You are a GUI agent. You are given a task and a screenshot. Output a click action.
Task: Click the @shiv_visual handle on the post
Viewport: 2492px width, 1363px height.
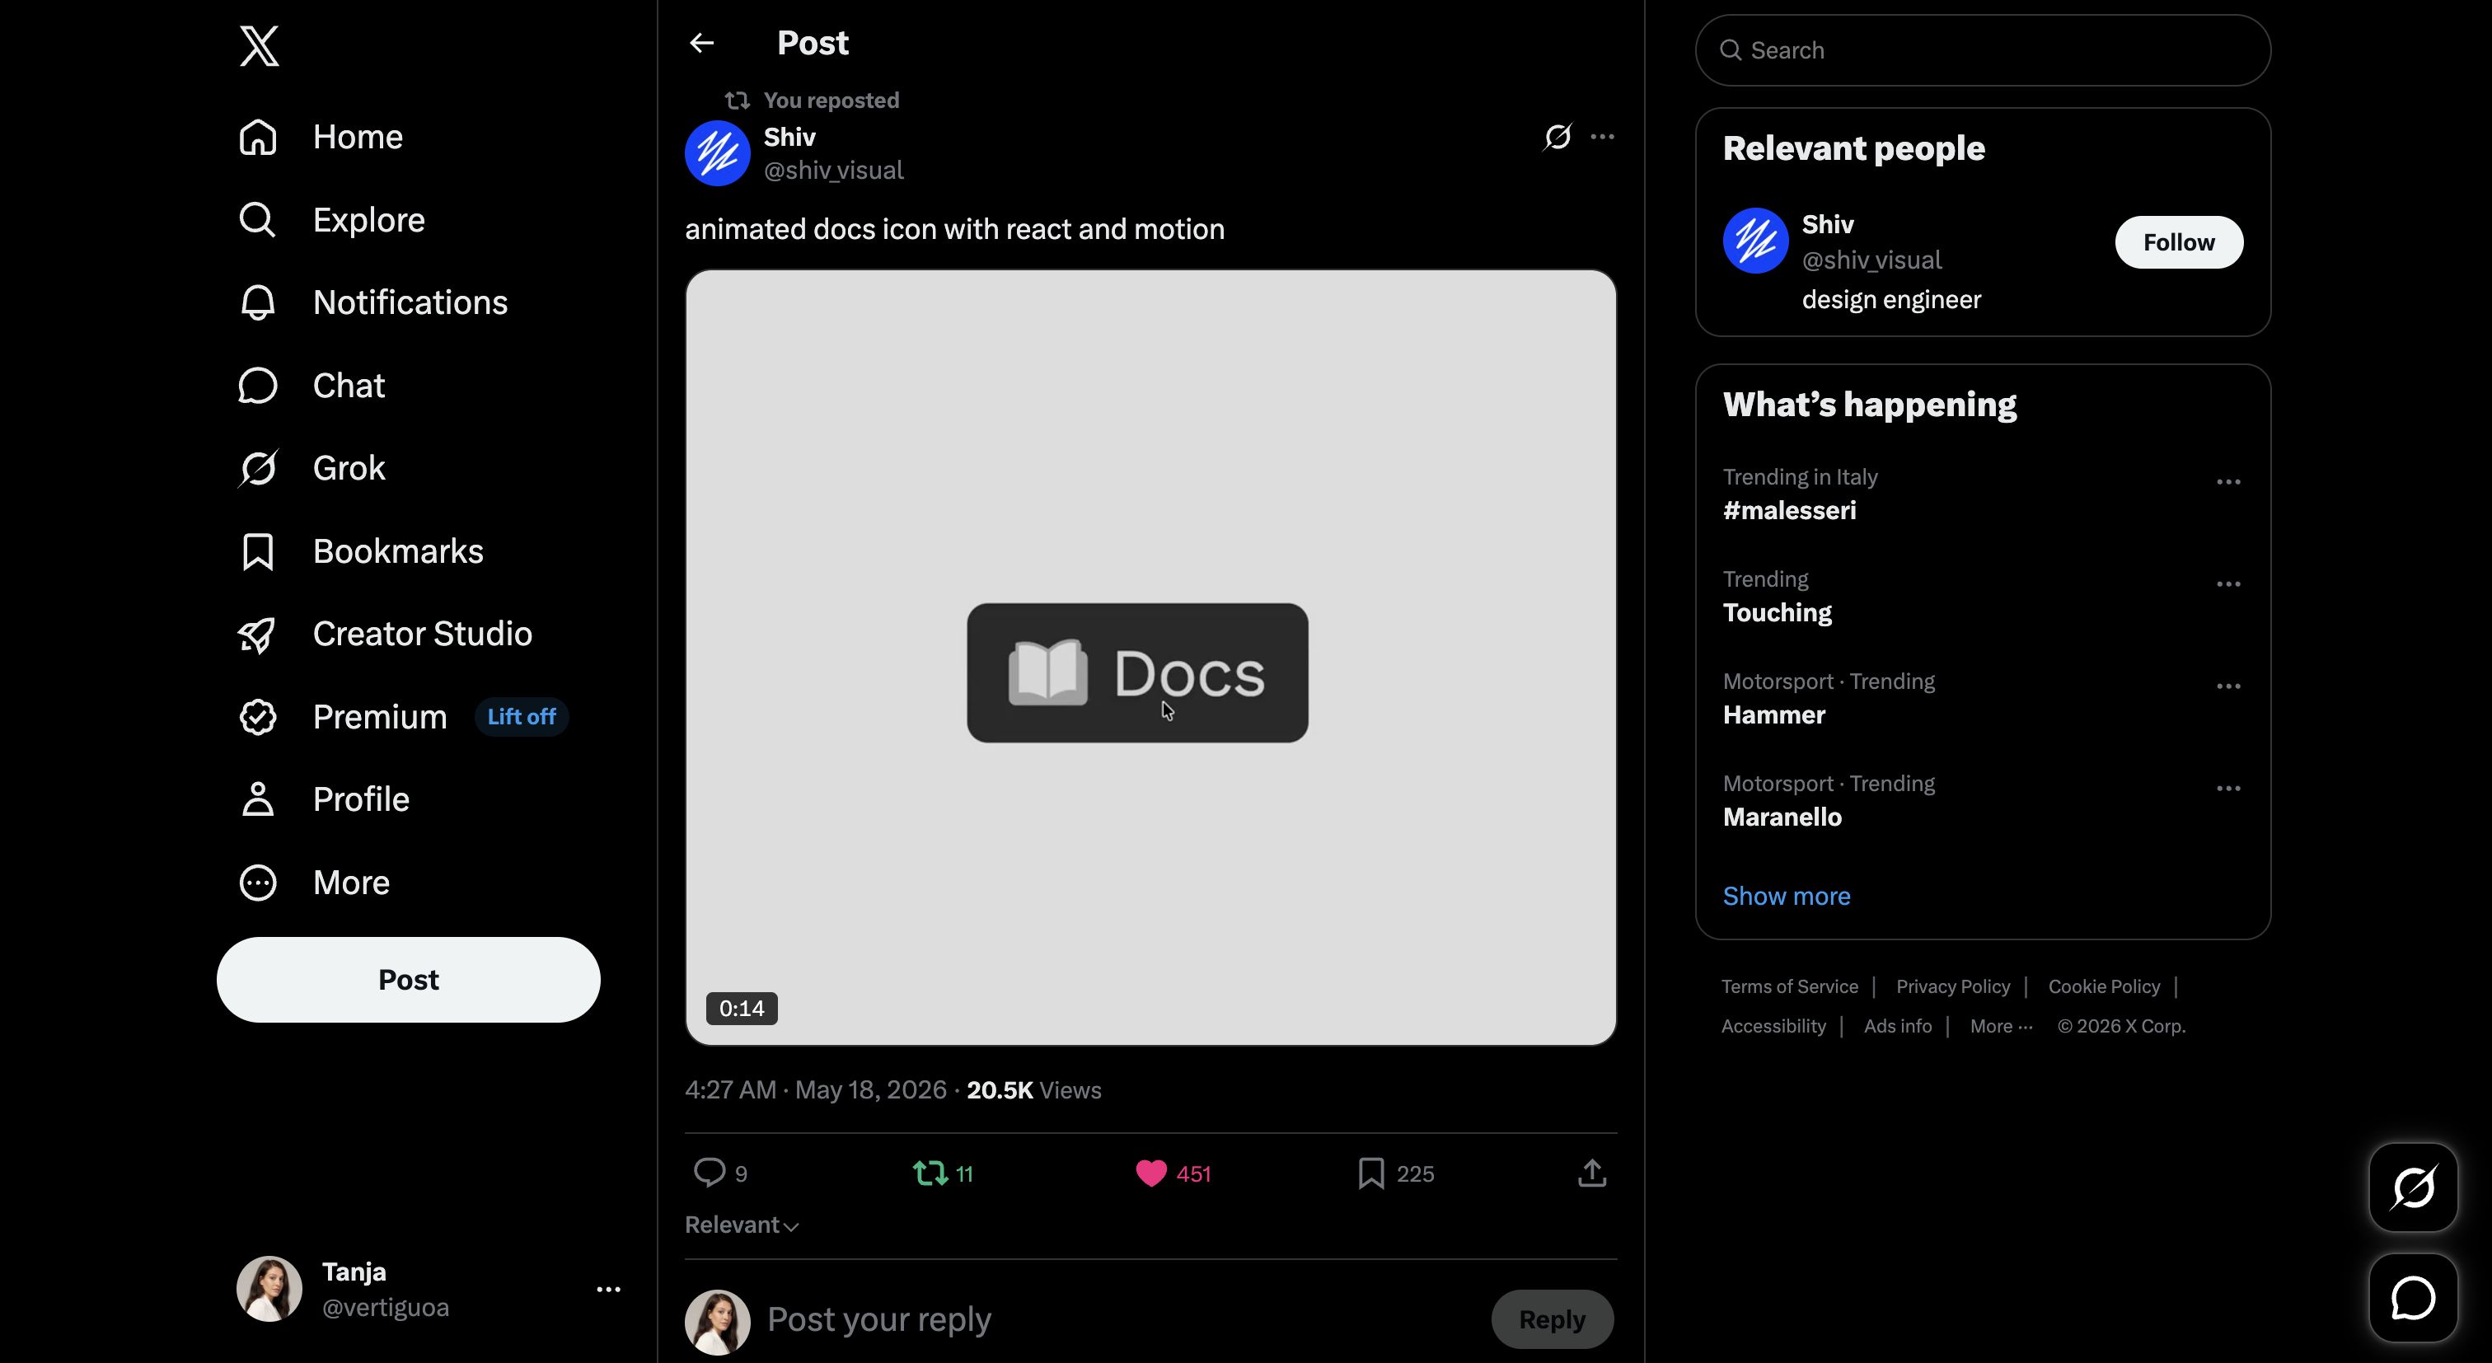(x=834, y=171)
